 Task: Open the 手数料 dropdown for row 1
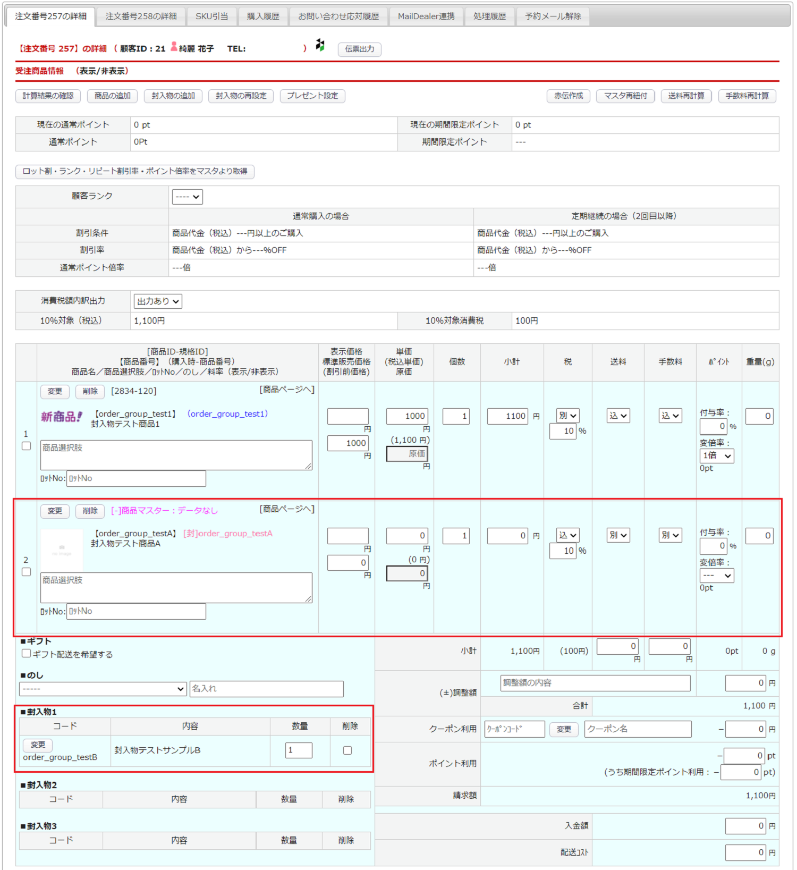pos(671,416)
